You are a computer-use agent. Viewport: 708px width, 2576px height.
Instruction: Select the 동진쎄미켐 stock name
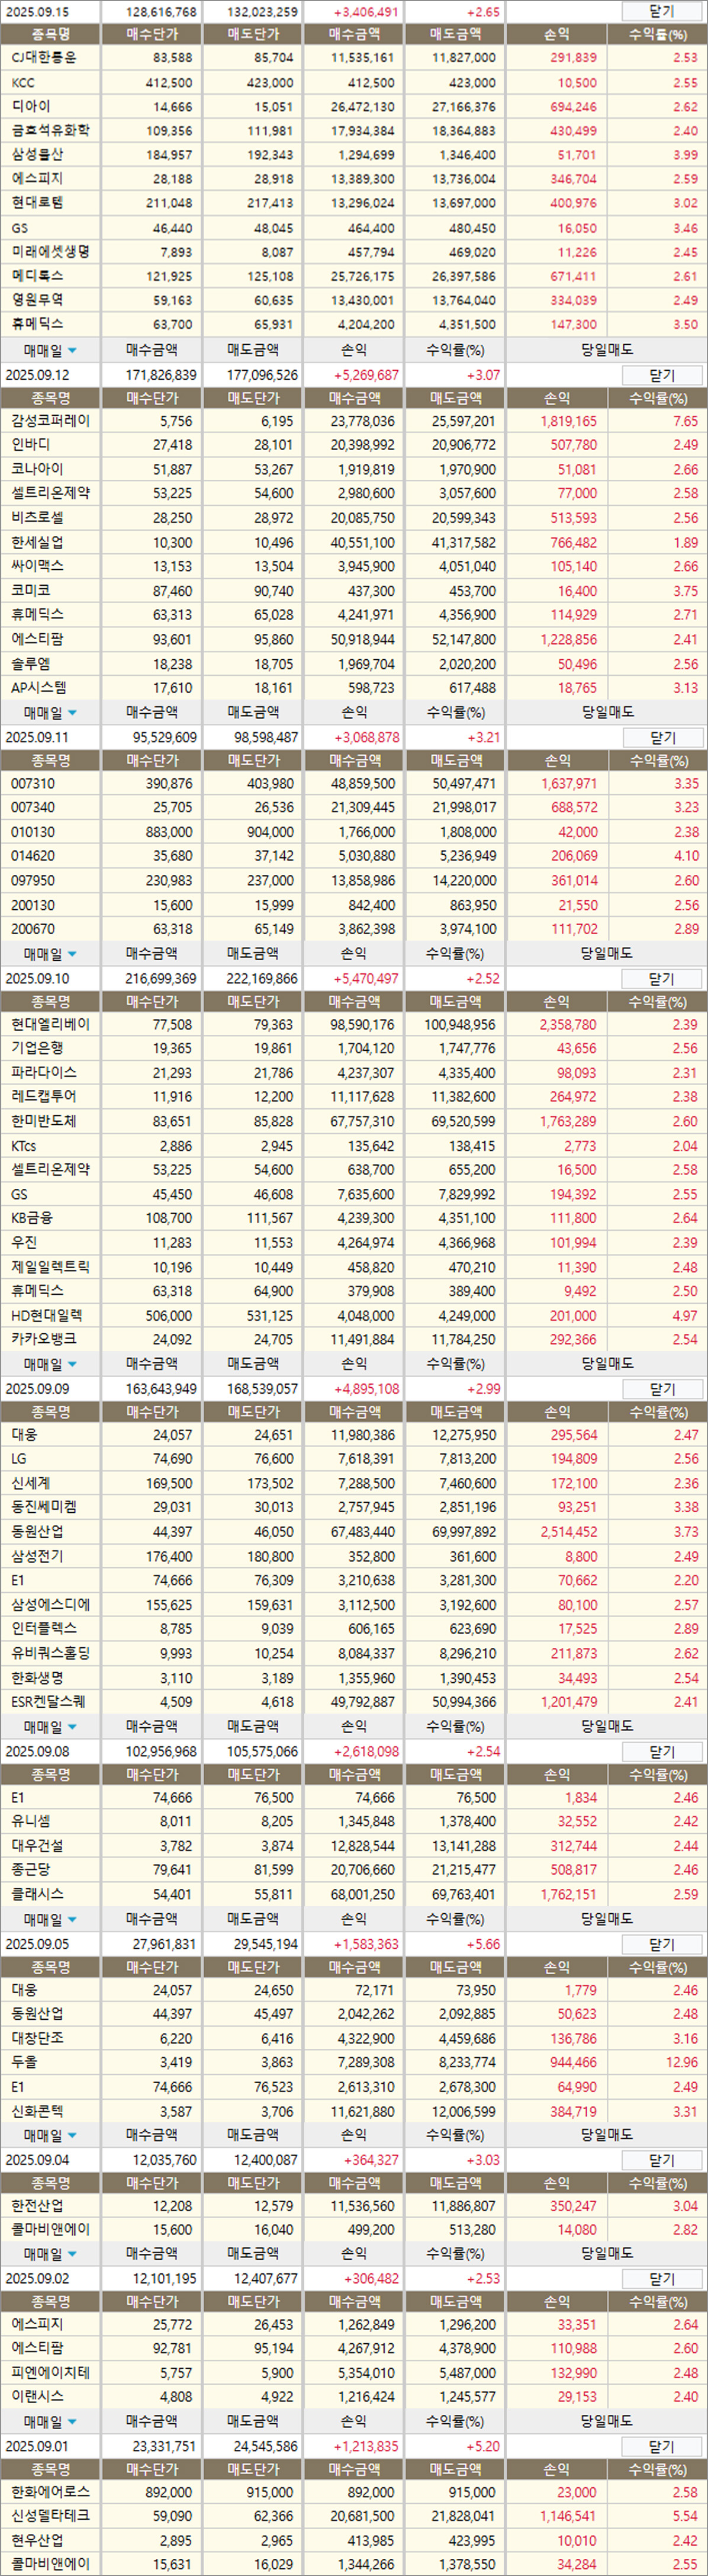[44, 1508]
